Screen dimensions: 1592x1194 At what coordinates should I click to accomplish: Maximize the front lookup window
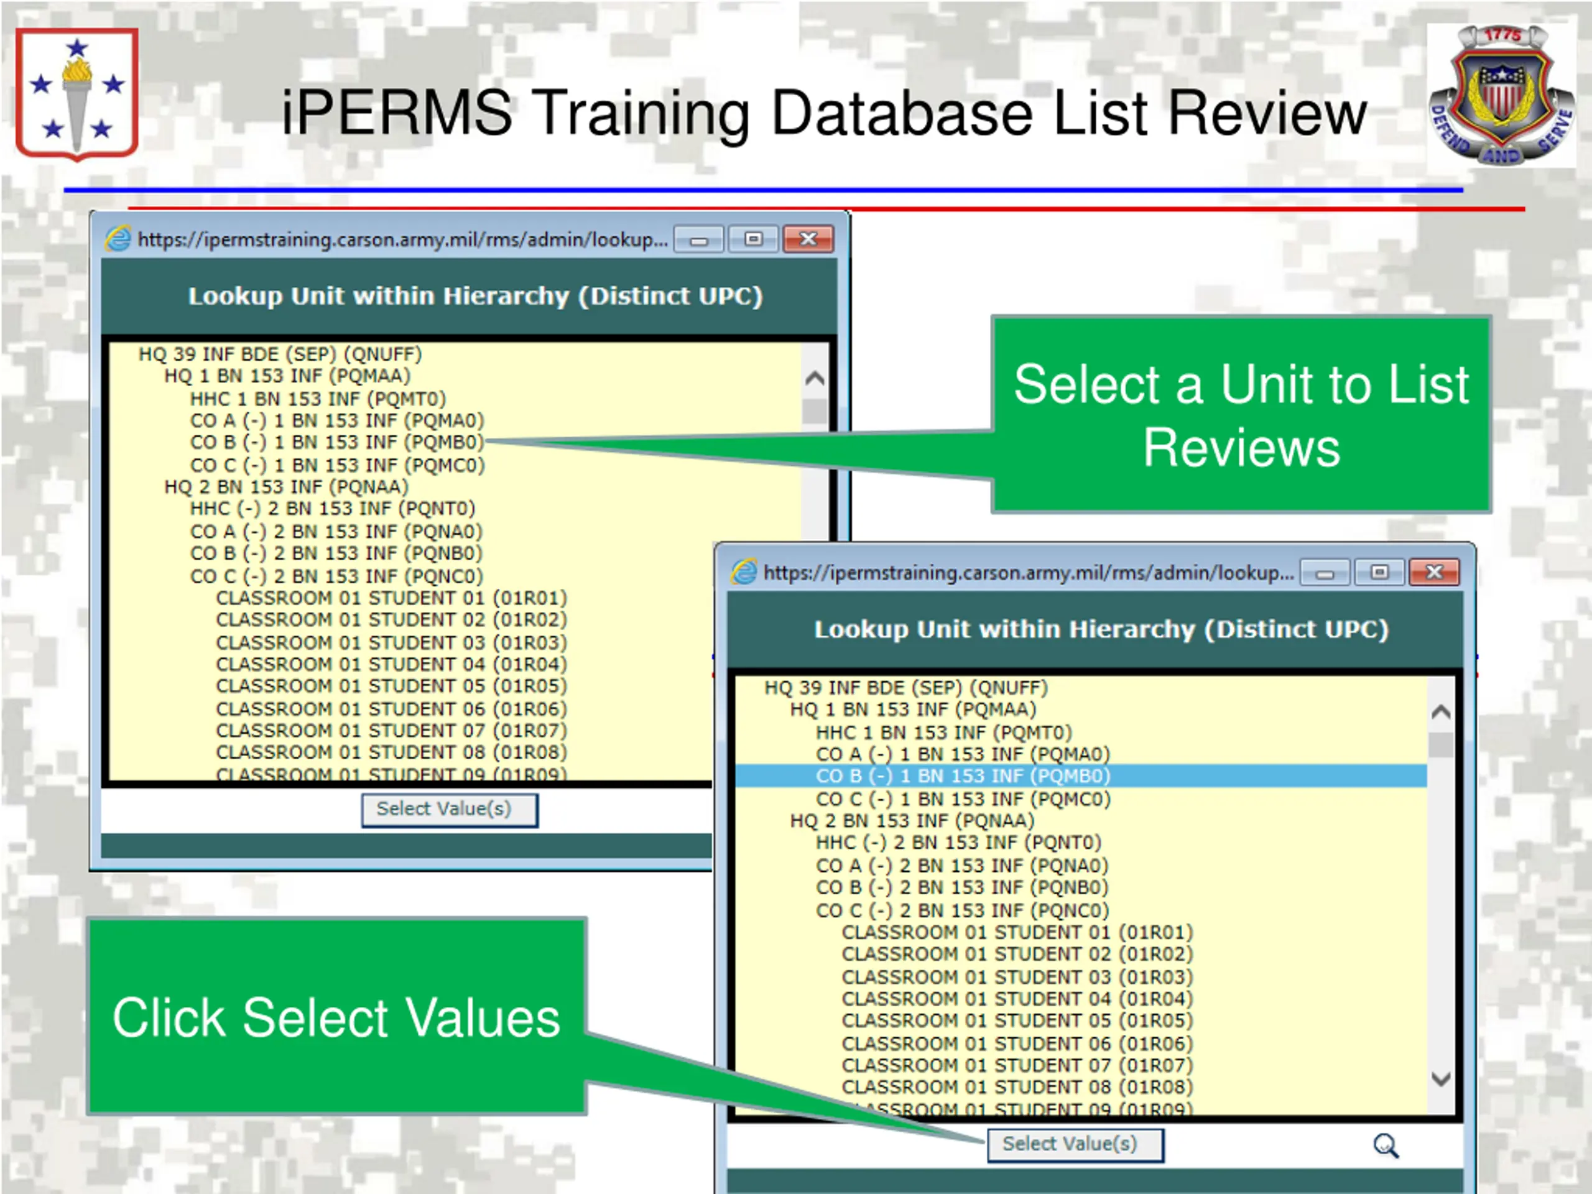point(1379,573)
